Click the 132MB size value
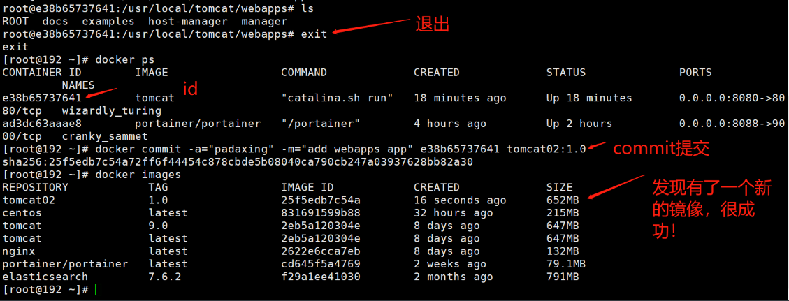Screen dimensions: 789x301 563,251
